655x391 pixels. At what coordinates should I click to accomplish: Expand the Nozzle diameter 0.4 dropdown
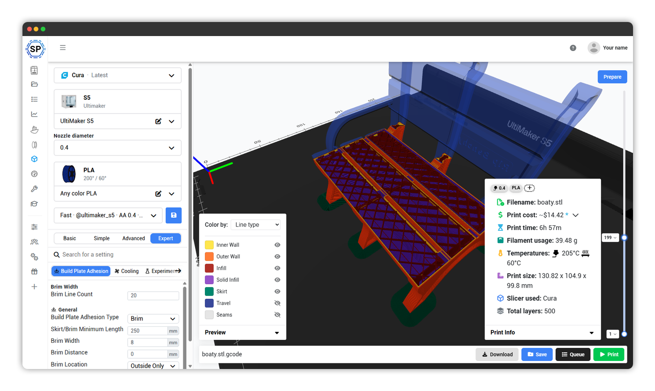click(117, 148)
